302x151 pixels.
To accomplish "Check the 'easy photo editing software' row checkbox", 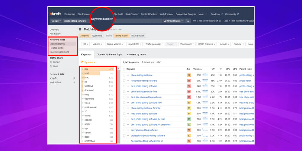I will (124, 130).
